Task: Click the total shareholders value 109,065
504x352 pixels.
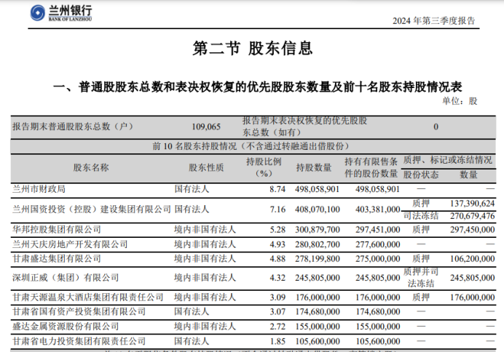Action: tap(206, 127)
